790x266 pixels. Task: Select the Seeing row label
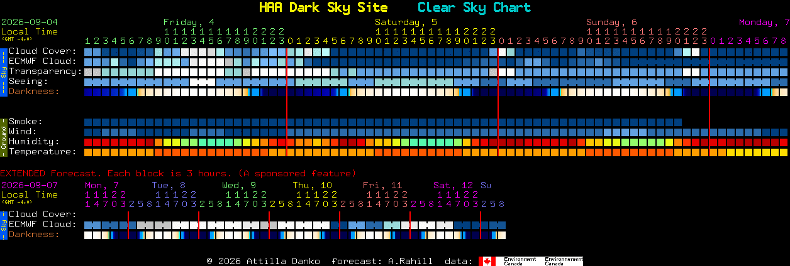pyautogui.click(x=28, y=81)
